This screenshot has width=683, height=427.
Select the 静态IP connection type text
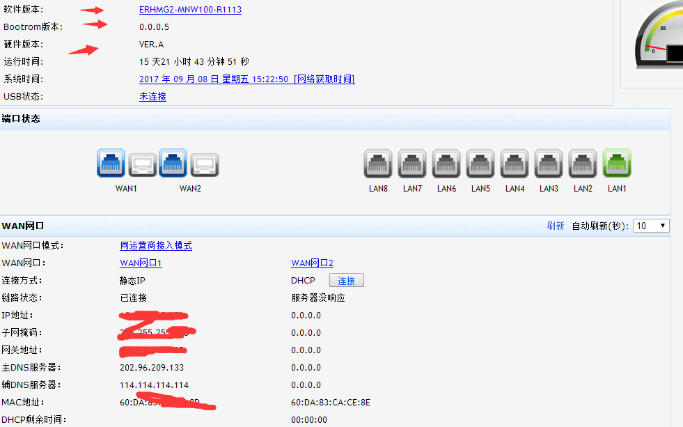tap(132, 281)
